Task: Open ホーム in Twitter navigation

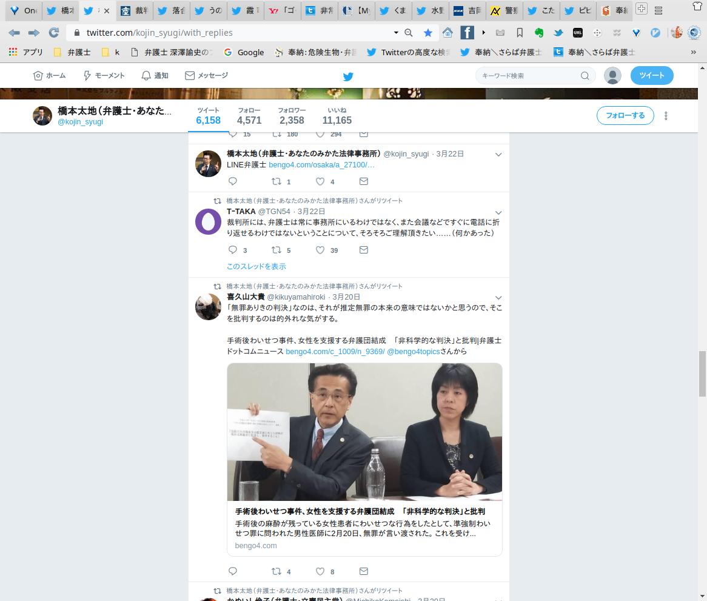Action: pos(50,75)
